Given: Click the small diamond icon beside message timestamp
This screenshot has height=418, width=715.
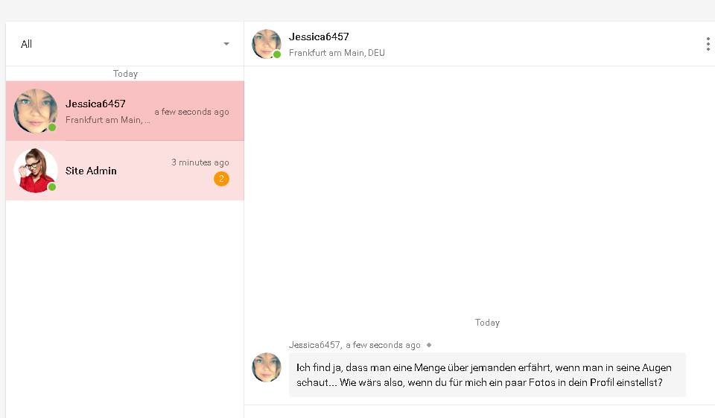Looking at the screenshot, I should [429, 345].
